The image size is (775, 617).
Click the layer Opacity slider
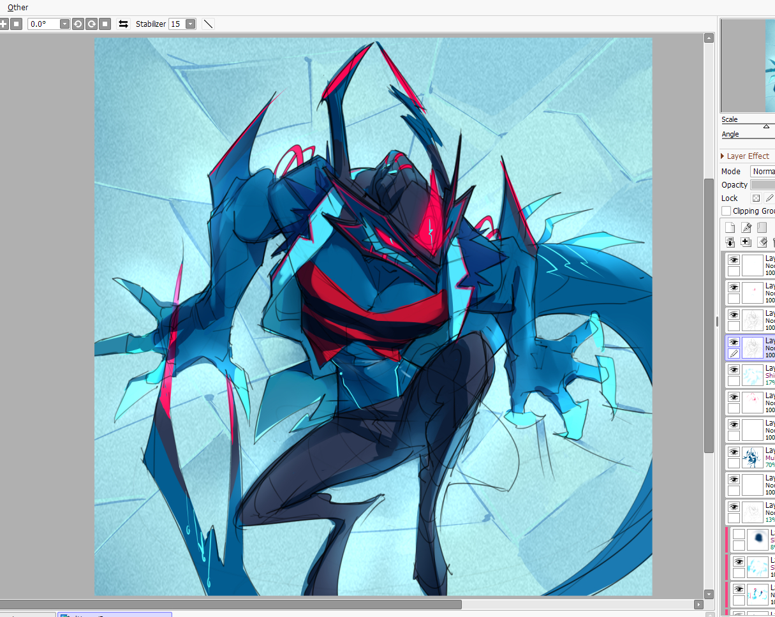[x=763, y=184]
